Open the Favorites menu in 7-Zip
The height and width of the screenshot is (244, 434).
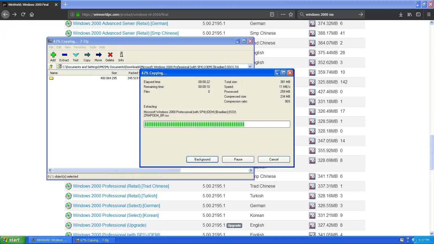click(80, 47)
